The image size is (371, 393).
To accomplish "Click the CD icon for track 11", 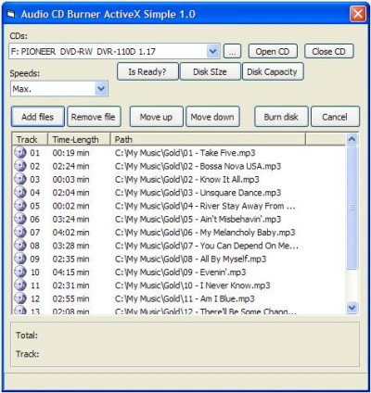I will coord(20,285).
